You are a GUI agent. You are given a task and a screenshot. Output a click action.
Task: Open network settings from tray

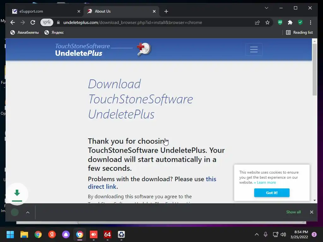tap(275, 234)
